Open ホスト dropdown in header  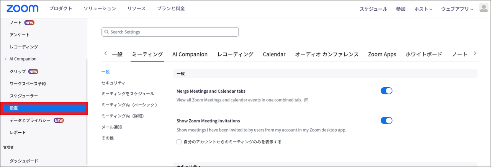(x=423, y=9)
